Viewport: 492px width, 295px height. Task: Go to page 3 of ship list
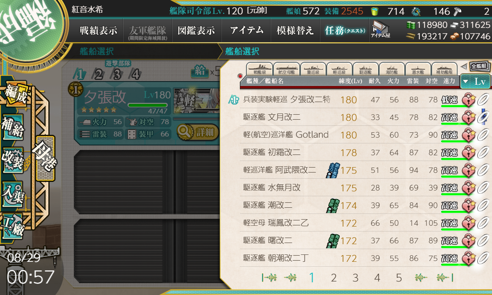[355, 278]
